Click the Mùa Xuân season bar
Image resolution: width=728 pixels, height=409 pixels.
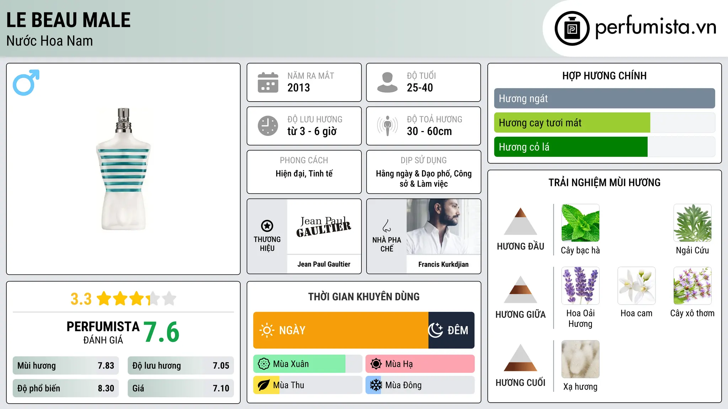[308, 364]
